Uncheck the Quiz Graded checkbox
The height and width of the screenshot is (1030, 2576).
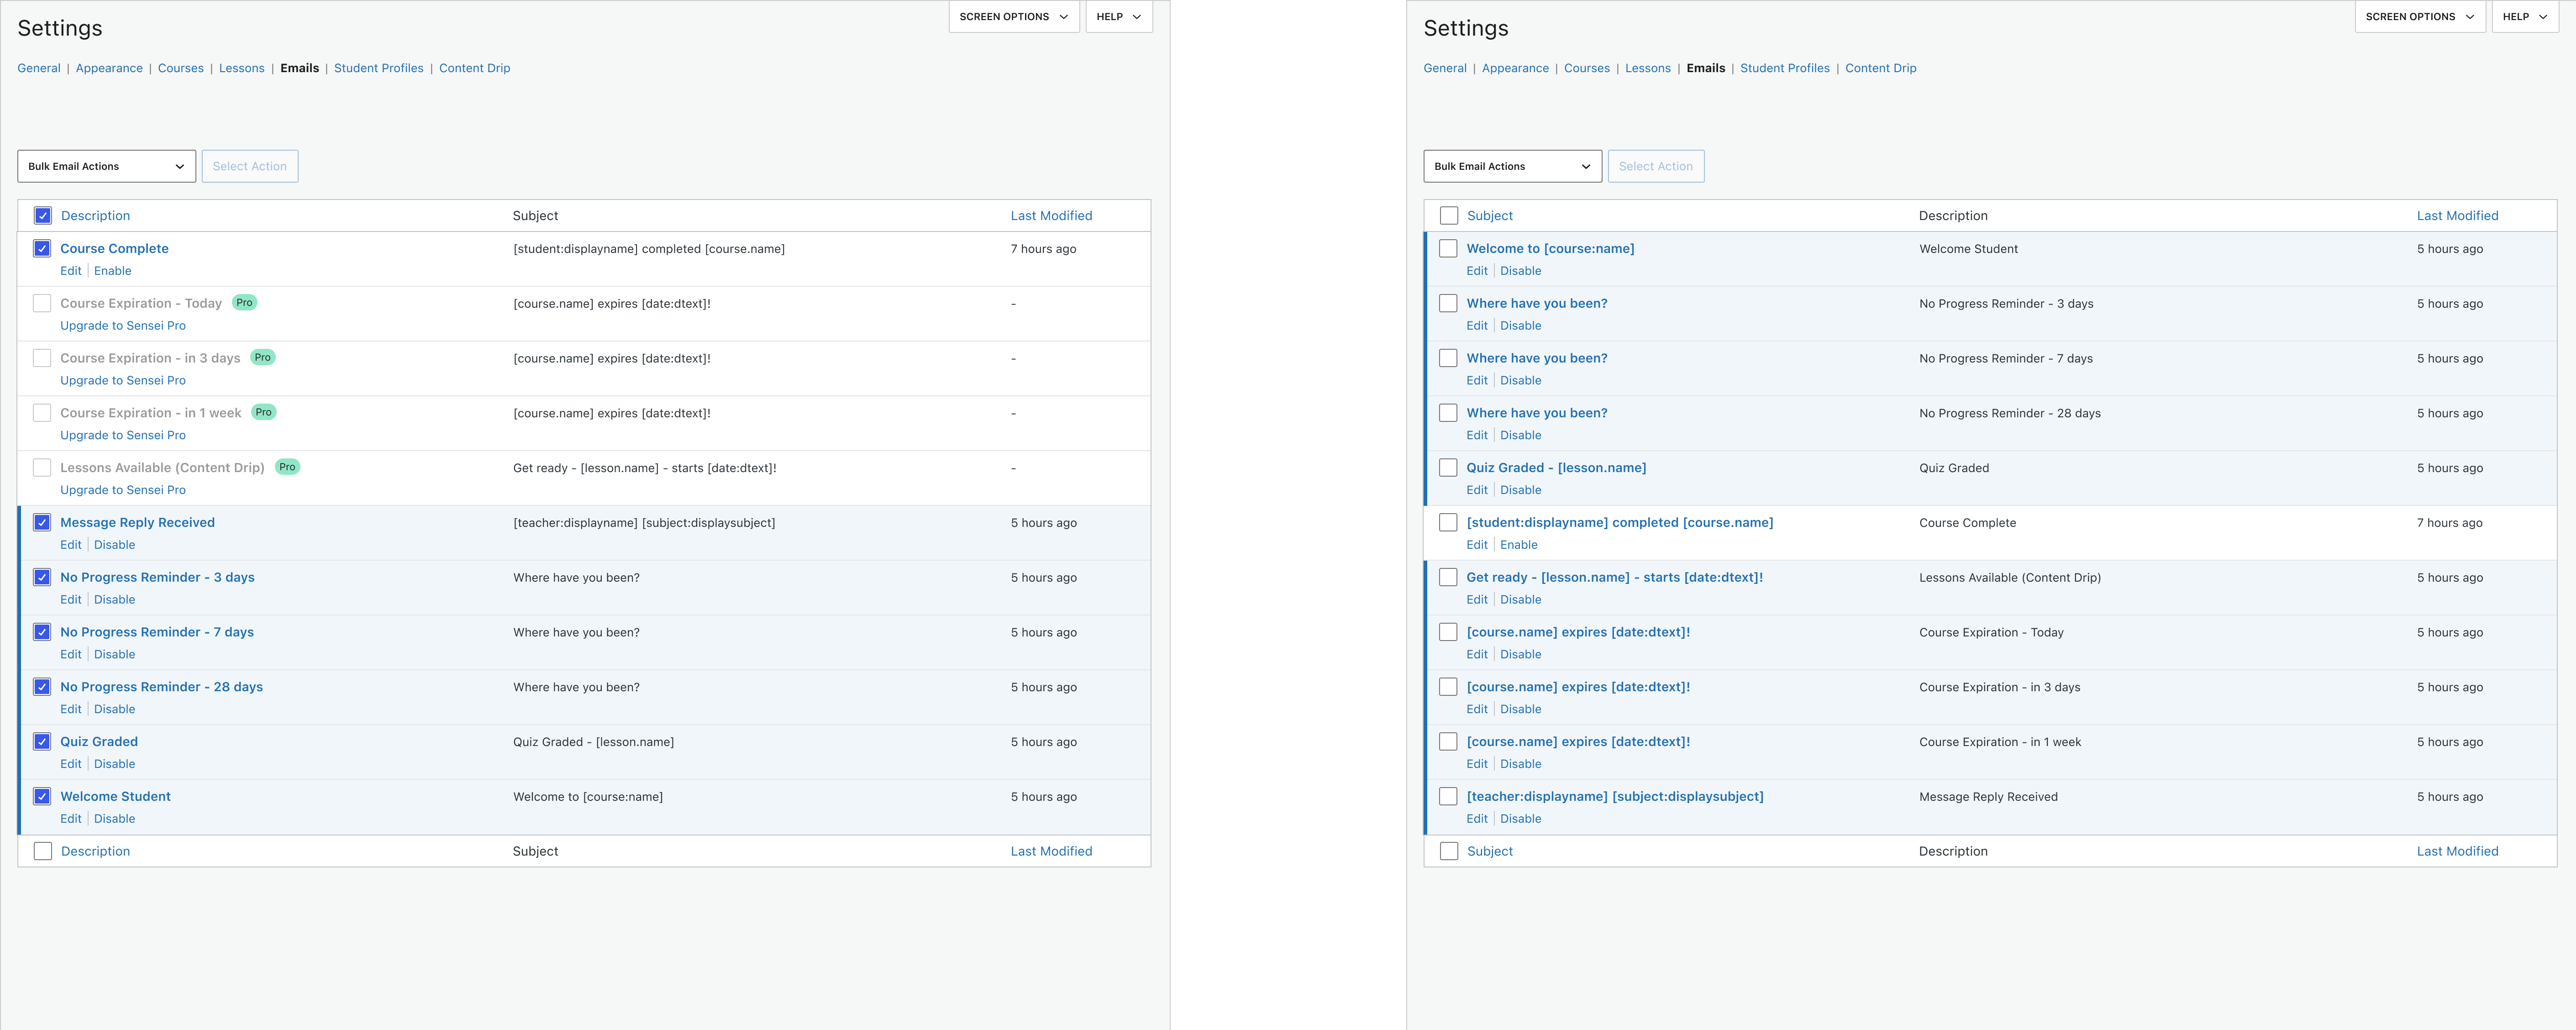click(42, 741)
